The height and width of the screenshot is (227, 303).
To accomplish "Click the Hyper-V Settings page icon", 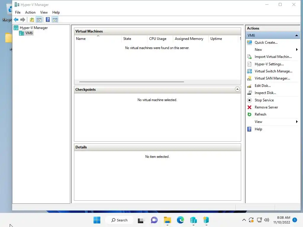I will [249, 64].
